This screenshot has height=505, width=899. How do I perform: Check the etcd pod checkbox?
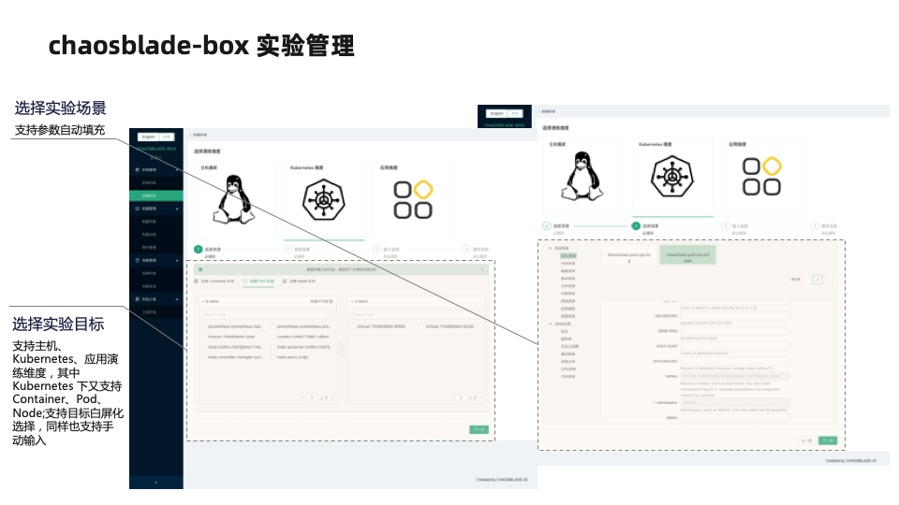204,347
